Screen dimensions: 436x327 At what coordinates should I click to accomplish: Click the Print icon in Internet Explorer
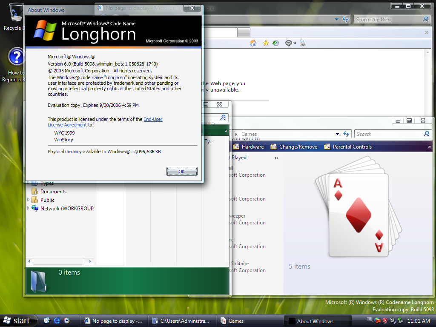[303, 43]
